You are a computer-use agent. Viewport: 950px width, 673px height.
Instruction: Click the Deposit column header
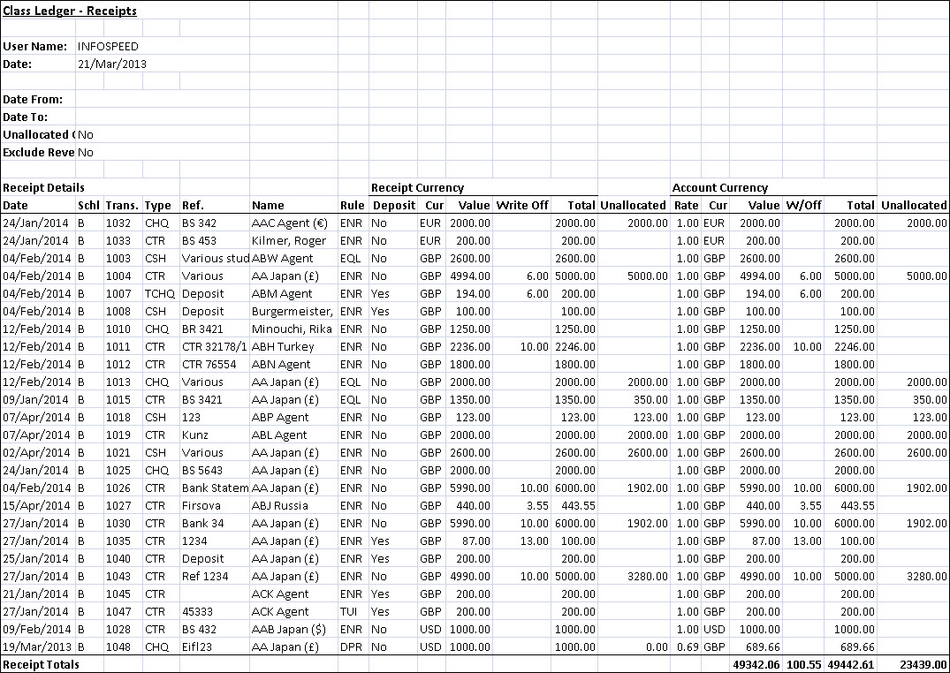point(393,205)
